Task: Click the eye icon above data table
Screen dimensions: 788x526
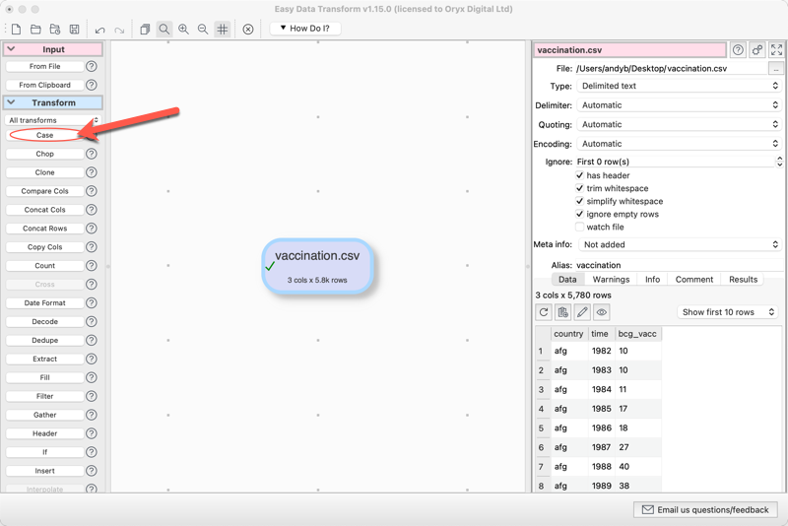Action: [x=601, y=312]
